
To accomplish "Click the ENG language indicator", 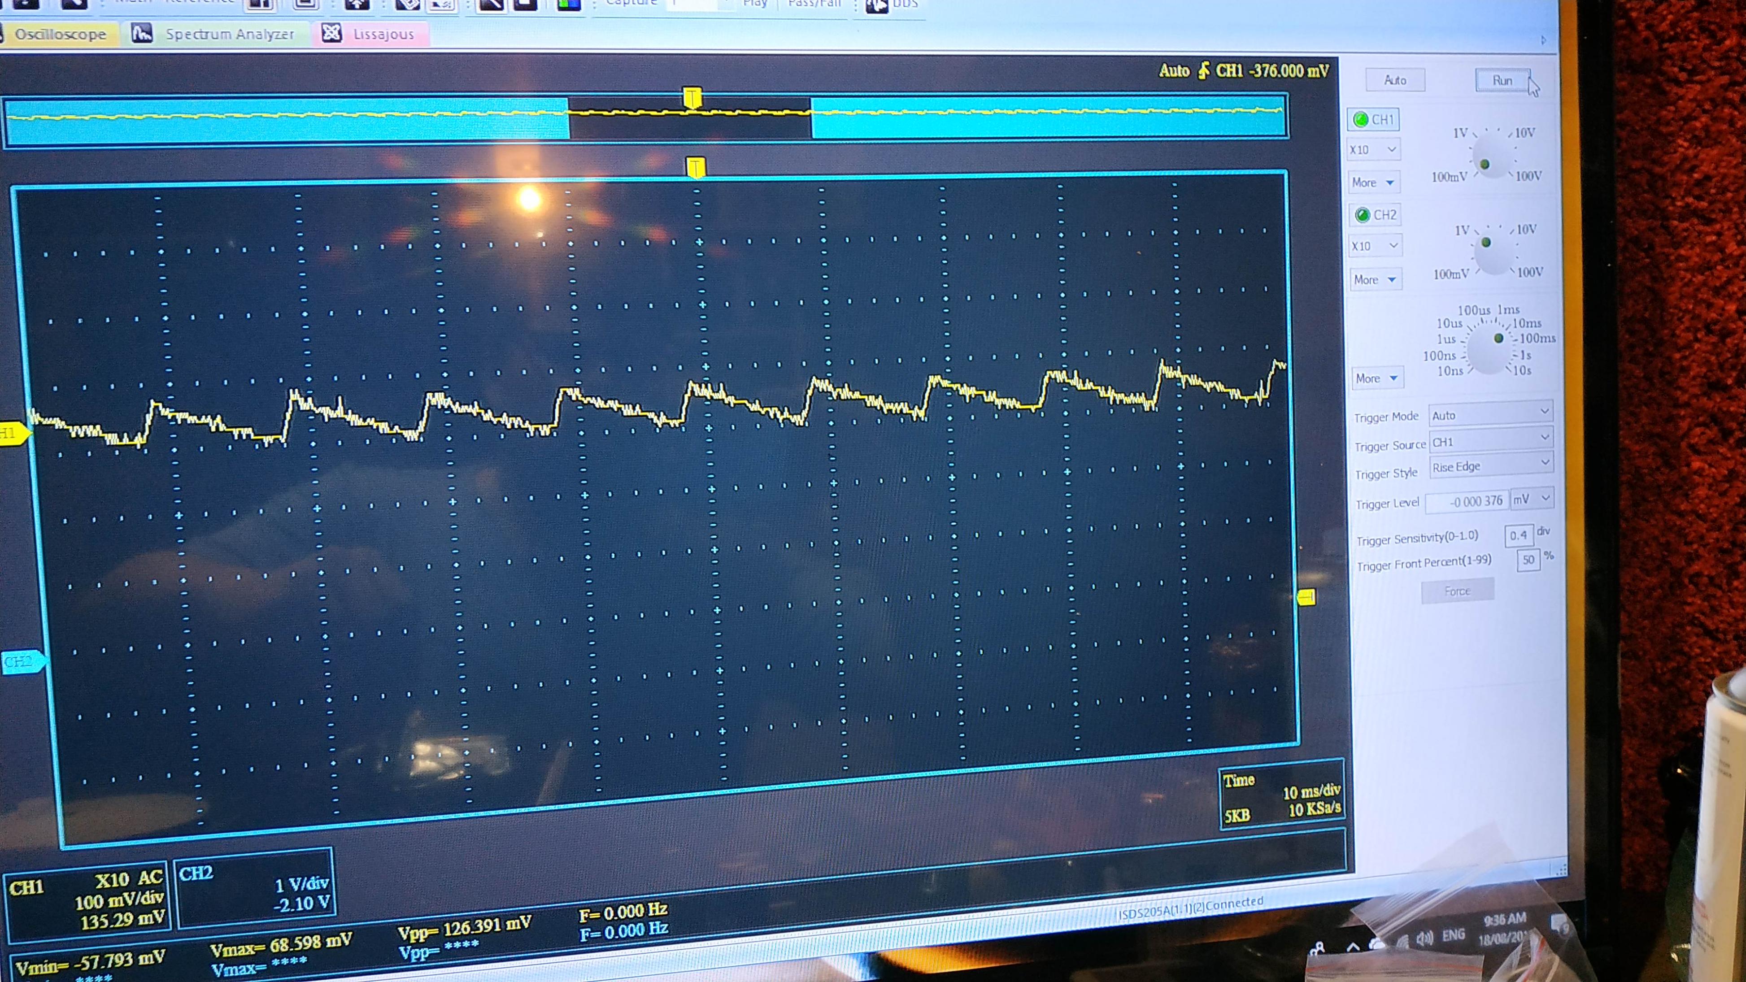I will 1454,935.
